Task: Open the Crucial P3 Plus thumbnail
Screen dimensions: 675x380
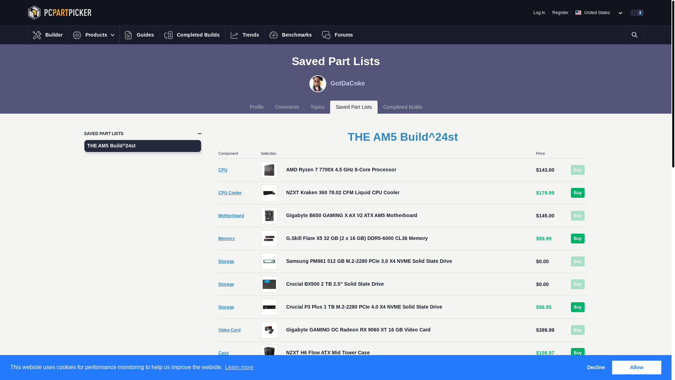Action: (x=269, y=307)
